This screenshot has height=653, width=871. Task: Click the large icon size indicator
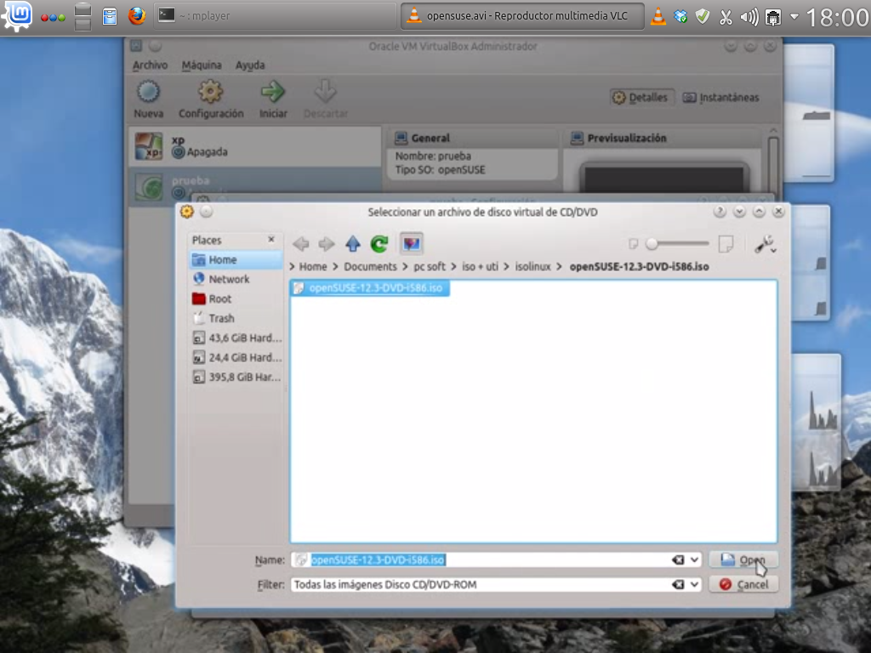[x=726, y=243]
